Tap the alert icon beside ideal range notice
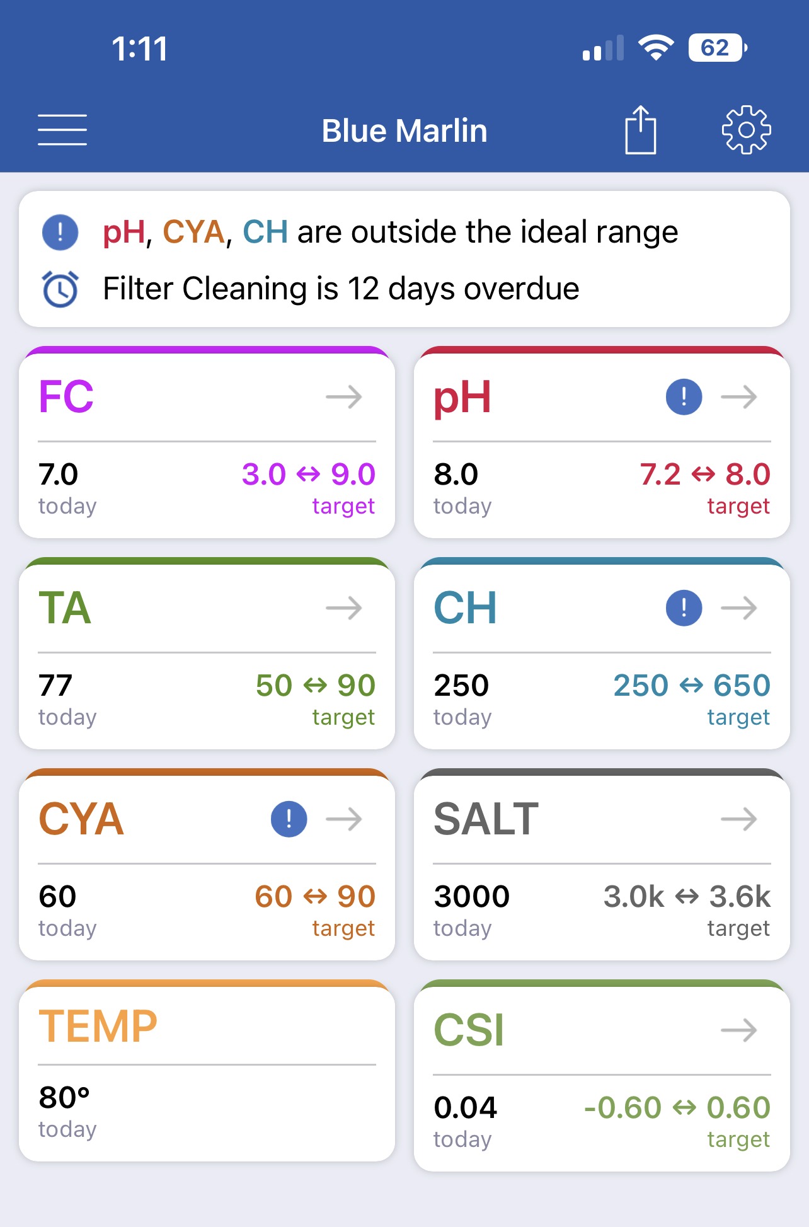 tap(60, 232)
